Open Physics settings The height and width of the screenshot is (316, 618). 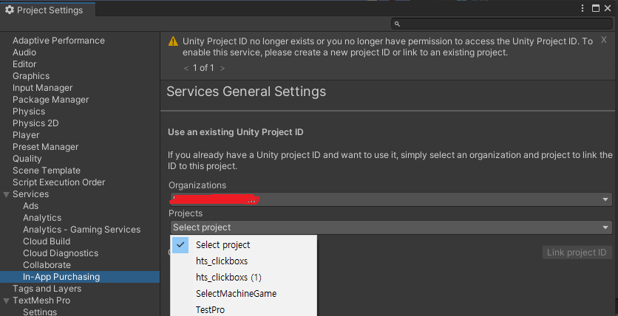click(x=29, y=111)
